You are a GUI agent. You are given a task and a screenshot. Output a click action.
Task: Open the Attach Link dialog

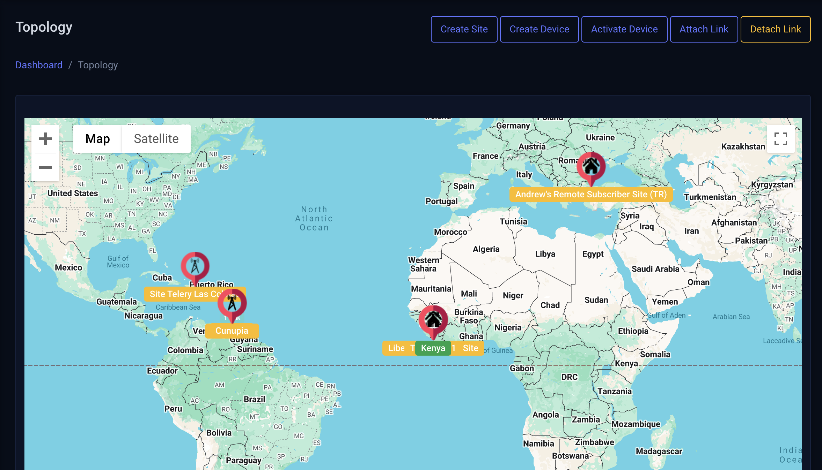point(704,29)
